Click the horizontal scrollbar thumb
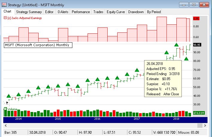This screenshot has width=212, height=137. [200, 126]
